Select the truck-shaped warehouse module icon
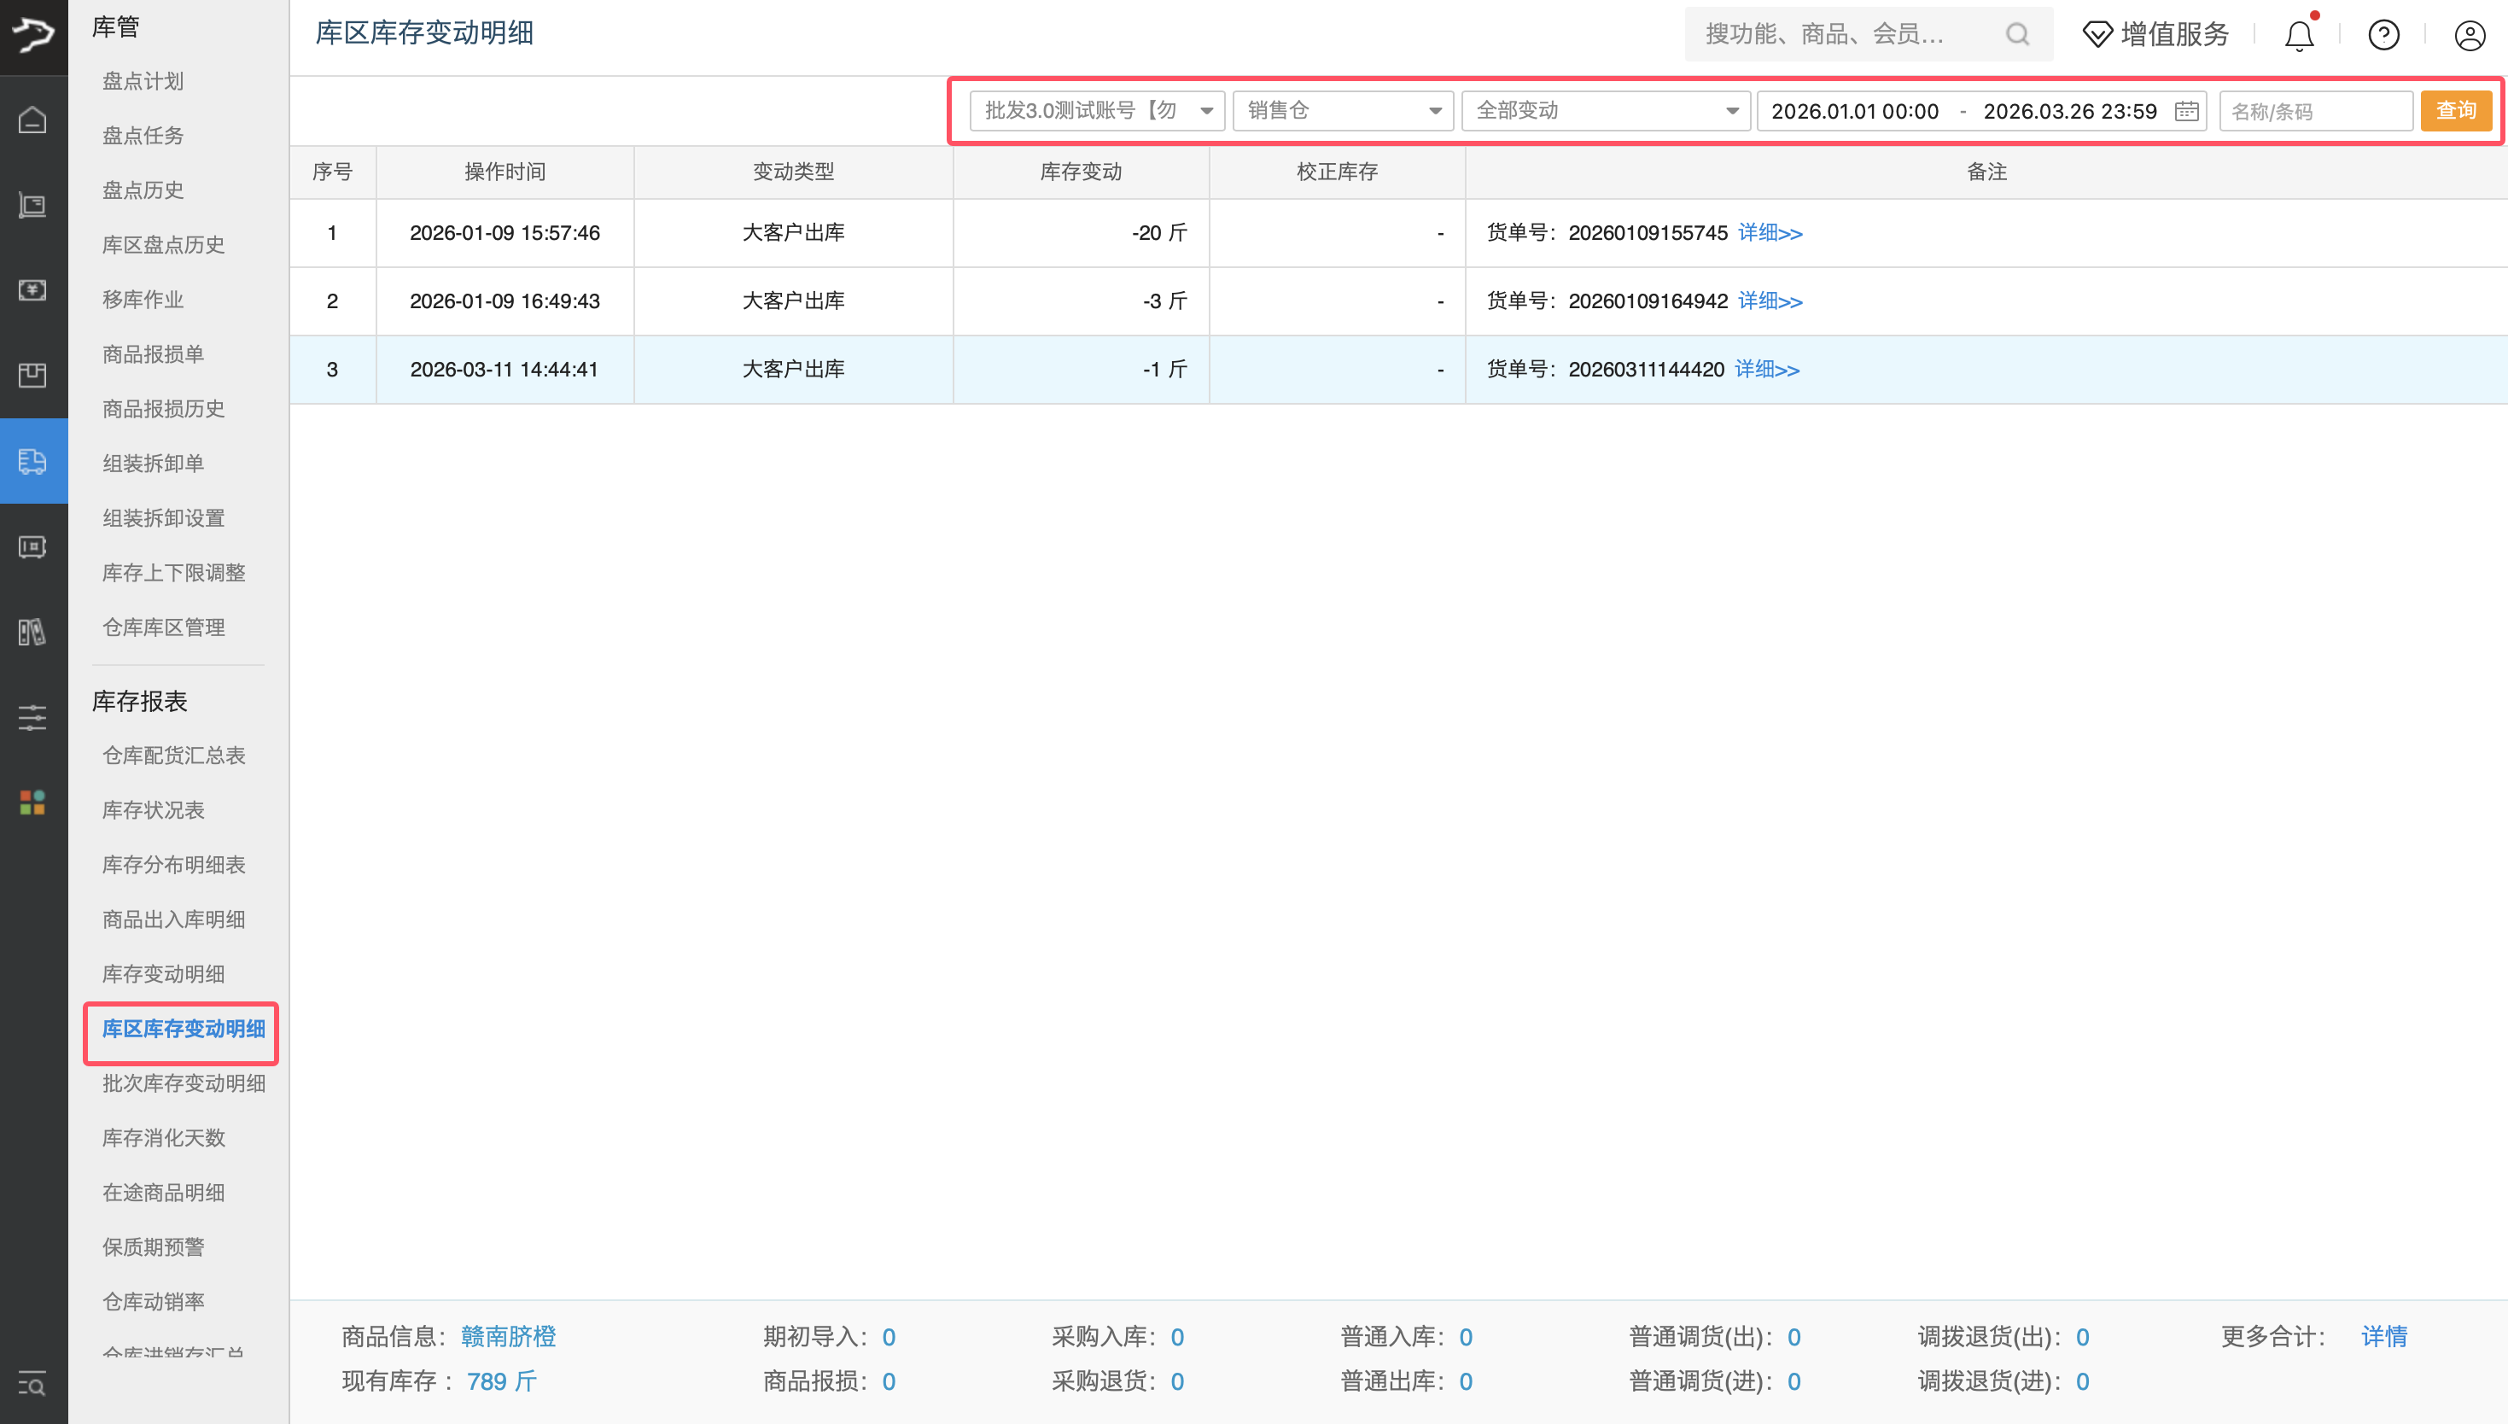The image size is (2508, 1424). (x=33, y=461)
